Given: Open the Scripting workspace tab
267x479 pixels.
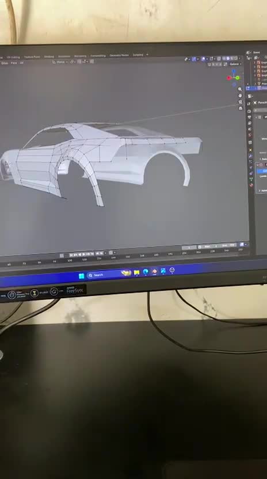Looking at the screenshot, I should (138, 55).
